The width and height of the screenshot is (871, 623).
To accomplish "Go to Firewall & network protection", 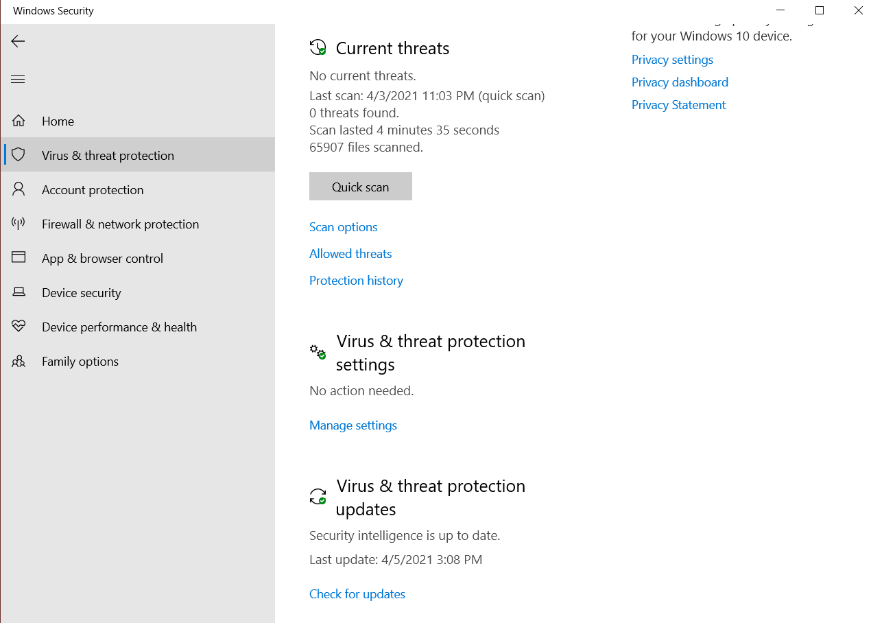I will [x=120, y=224].
